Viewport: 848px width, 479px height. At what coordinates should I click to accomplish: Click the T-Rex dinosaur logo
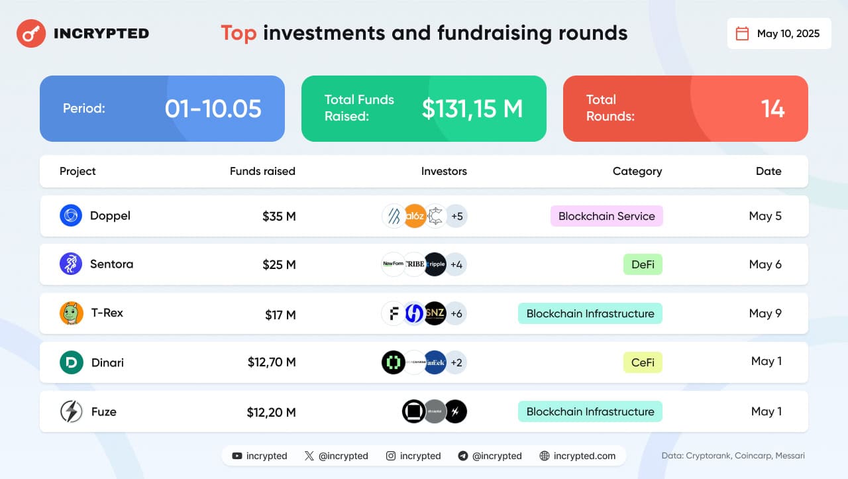[x=71, y=313]
